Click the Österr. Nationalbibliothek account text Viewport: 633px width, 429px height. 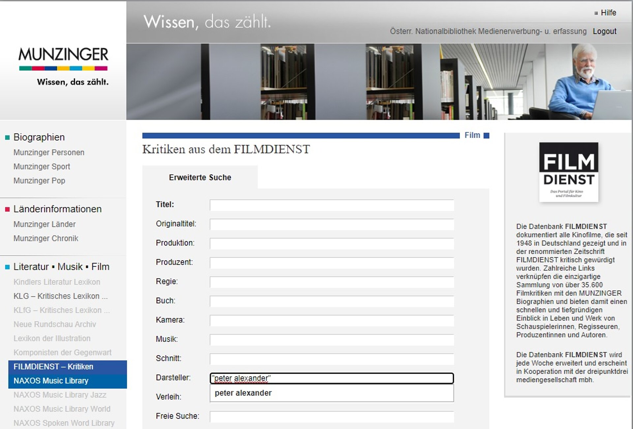click(488, 31)
